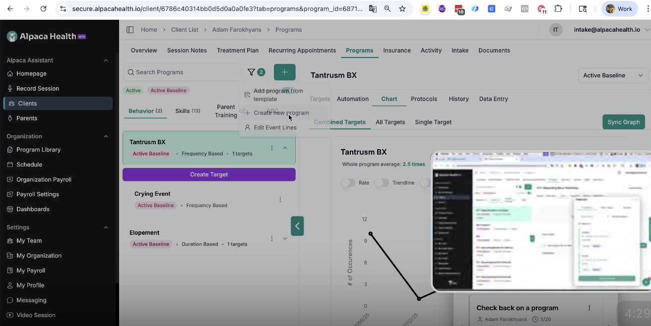Open Elopement program options menu

(272, 238)
